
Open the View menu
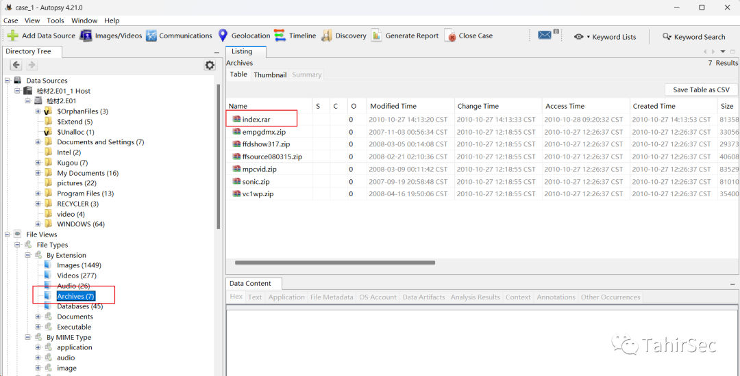(32, 21)
